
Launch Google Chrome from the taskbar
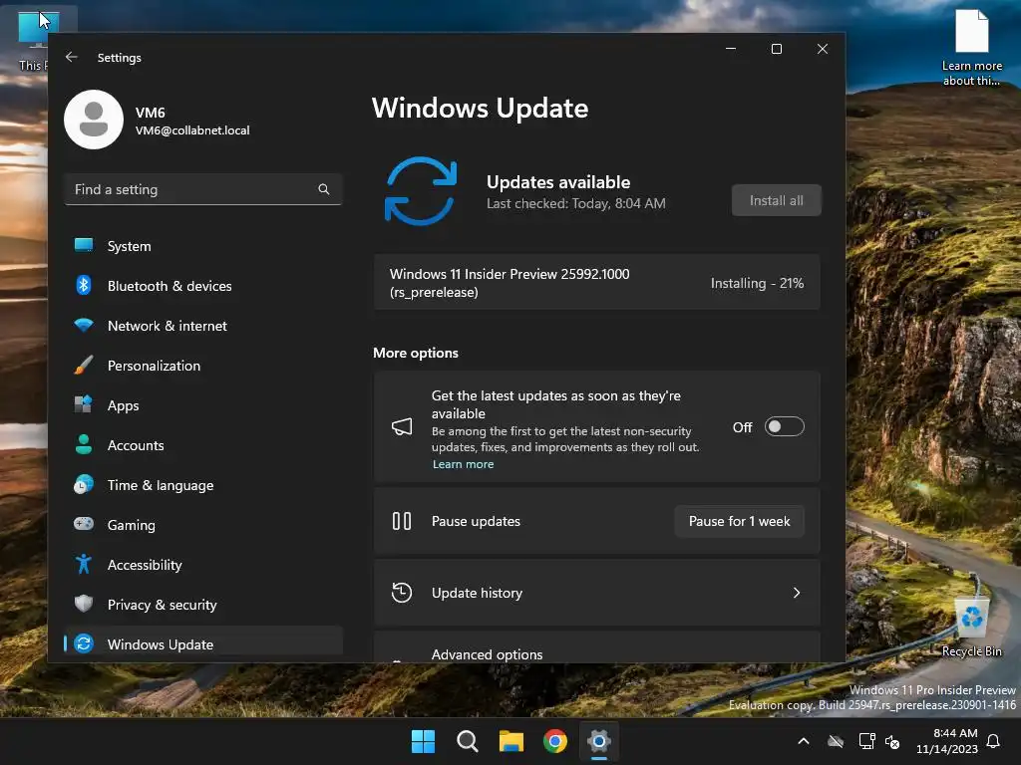pos(554,741)
